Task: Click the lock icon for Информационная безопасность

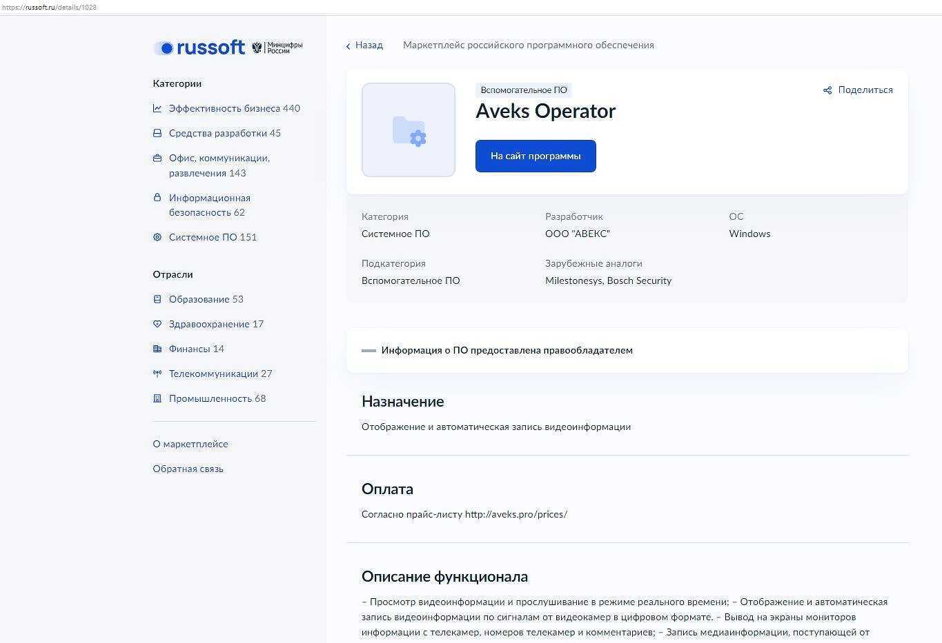Action: pyautogui.click(x=157, y=198)
